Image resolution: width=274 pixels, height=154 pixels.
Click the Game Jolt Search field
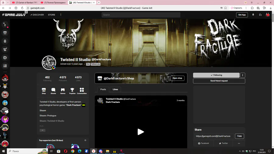coord(141,15)
